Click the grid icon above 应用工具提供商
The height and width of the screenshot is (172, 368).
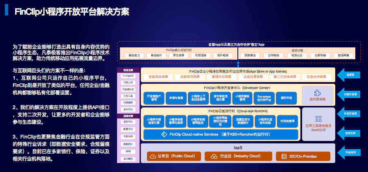click(x=318, y=118)
